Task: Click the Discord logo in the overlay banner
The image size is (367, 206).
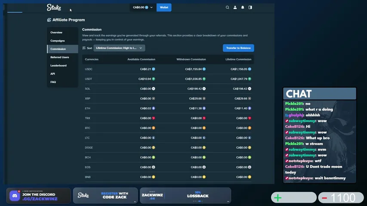Action: [x=15, y=196]
